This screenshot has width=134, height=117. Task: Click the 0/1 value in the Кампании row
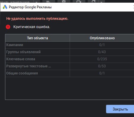click(x=102, y=45)
